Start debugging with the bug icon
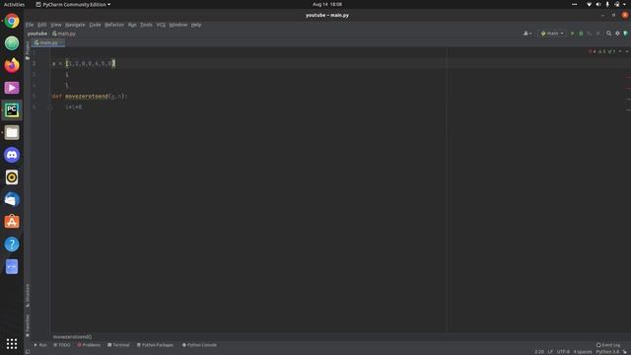Screen dimensions: 631x355 pyautogui.click(x=581, y=34)
